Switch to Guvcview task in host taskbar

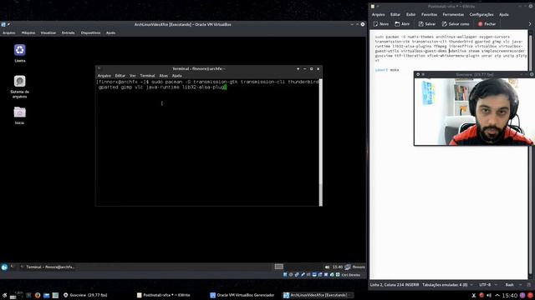85,295
